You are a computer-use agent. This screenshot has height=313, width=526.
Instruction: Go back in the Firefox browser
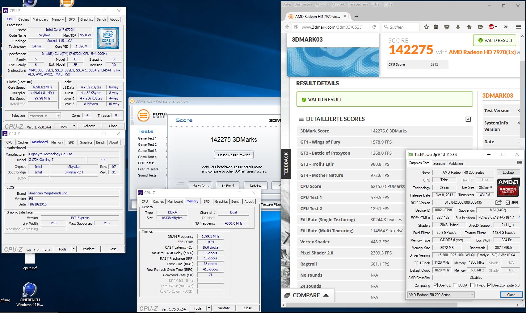pos(288,27)
